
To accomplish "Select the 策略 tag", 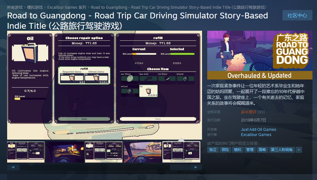I will (262, 150).
